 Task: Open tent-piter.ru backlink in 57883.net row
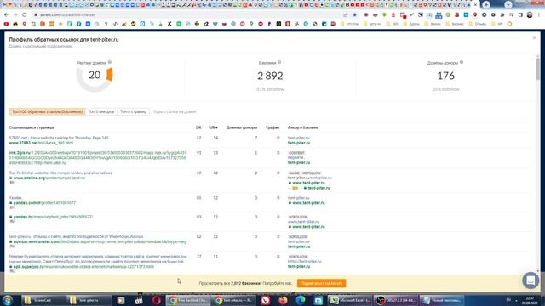point(299,143)
